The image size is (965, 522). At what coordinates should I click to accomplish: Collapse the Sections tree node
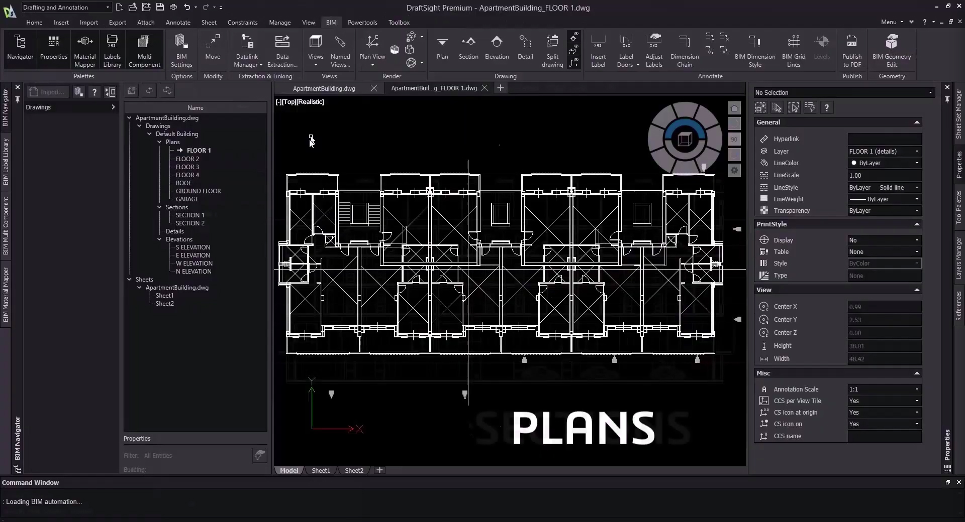159,207
